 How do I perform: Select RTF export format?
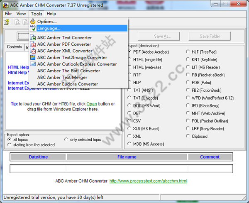click(x=134, y=75)
